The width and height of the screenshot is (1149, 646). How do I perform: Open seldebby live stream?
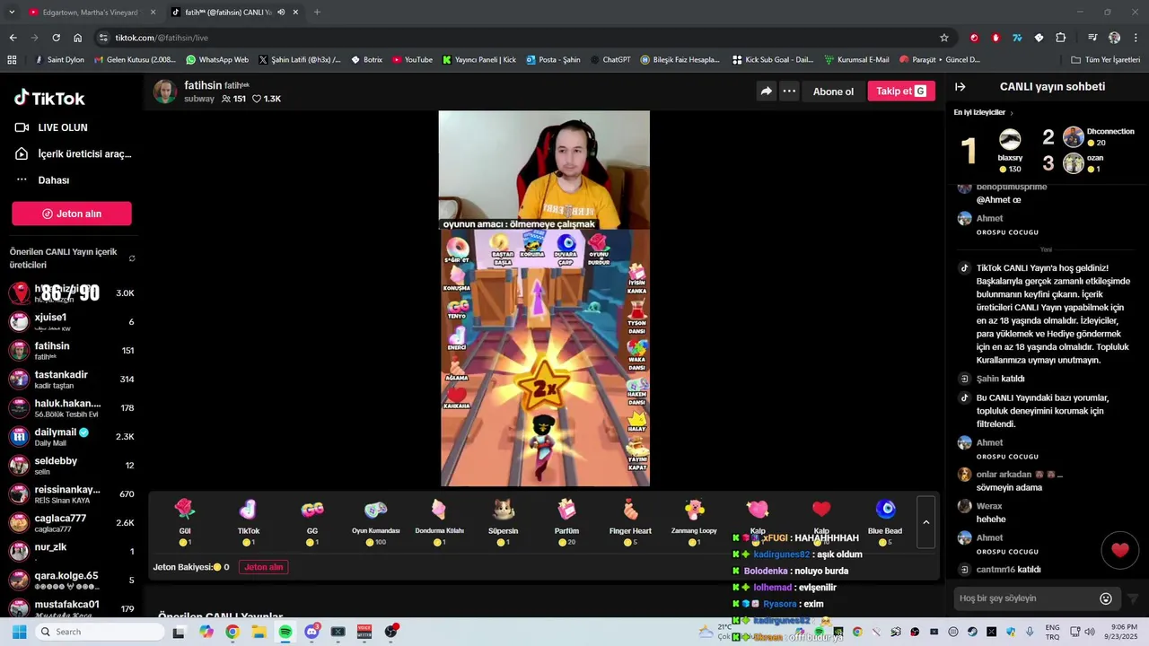72,465
